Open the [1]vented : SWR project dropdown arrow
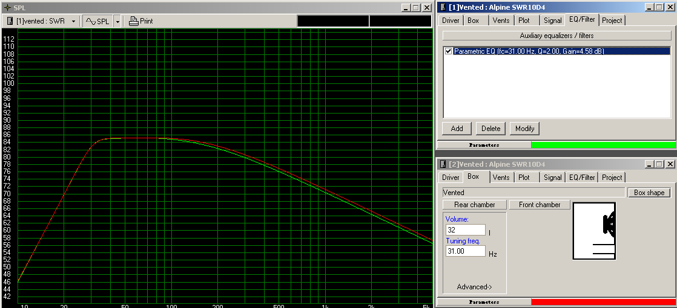 click(x=73, y=21)
